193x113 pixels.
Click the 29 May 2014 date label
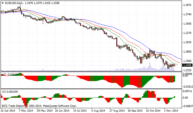point(45,110)
